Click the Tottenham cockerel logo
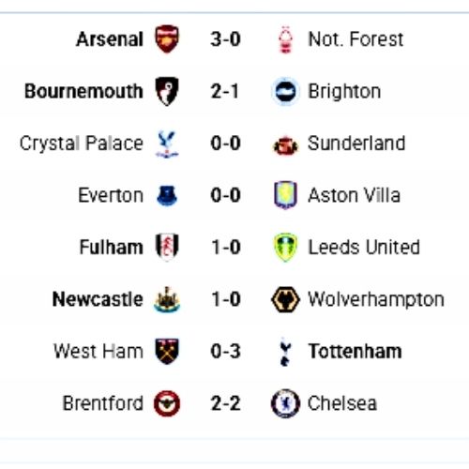Screen dimensions: 469x469 (x=285, y=352)
